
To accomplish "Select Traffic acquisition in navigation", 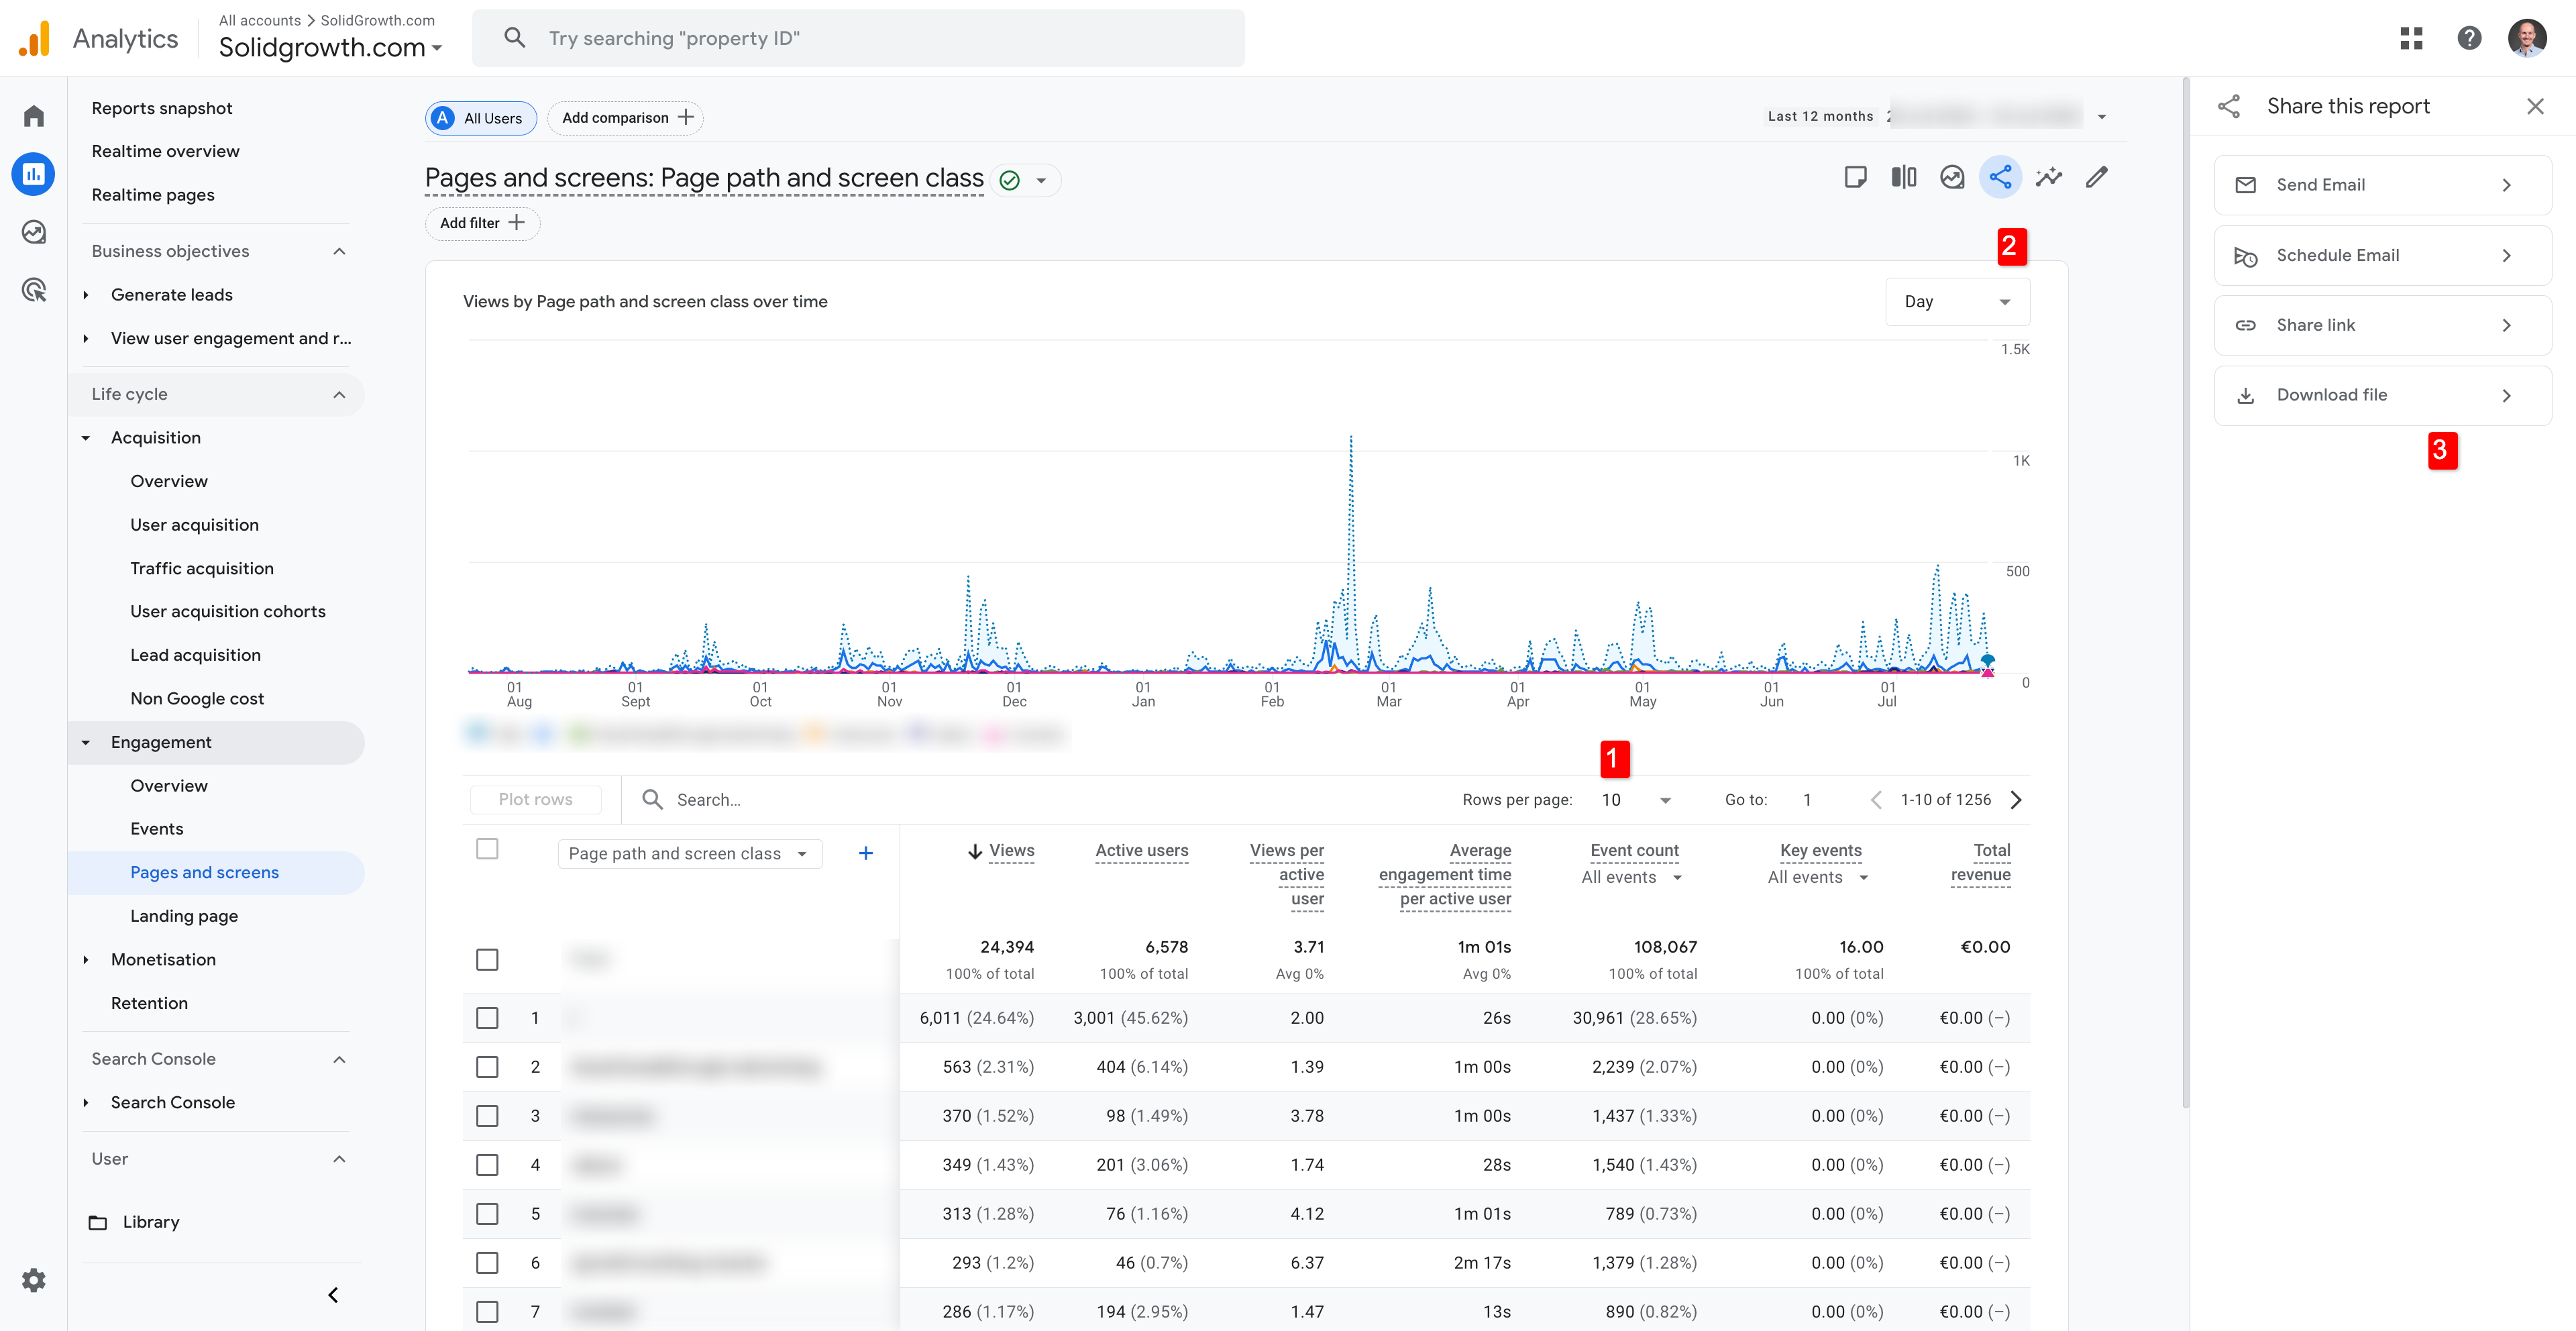I will click(201, 568).
